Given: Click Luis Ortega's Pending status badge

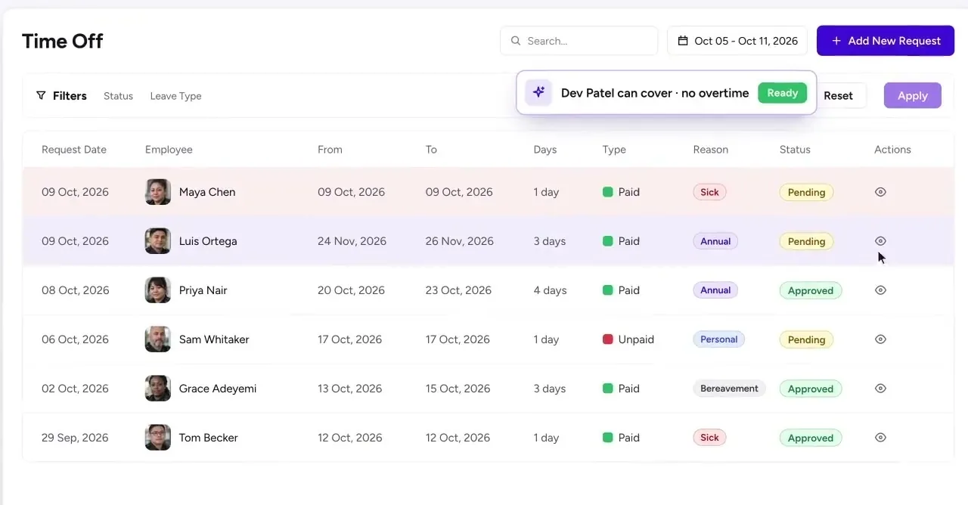Looking at the screenshot, I should tap(806, 242).
